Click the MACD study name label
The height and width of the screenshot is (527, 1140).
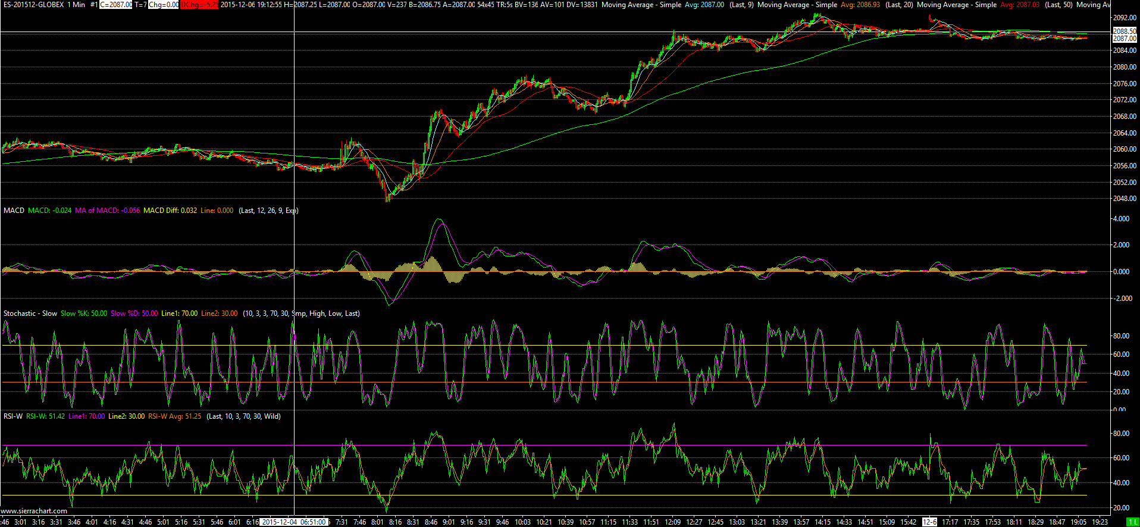(14, 211)
